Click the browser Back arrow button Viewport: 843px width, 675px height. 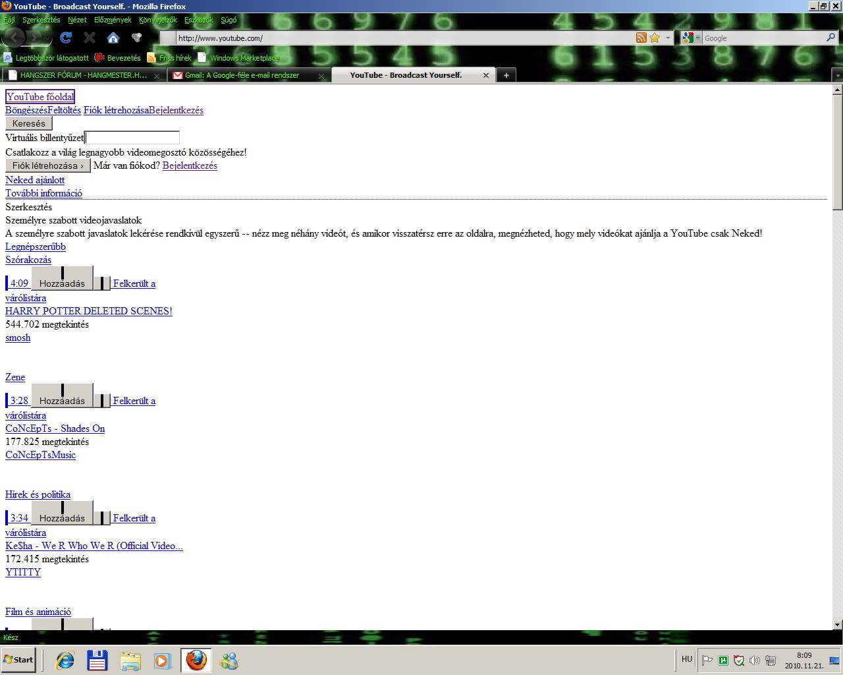(x=14, y=38)
